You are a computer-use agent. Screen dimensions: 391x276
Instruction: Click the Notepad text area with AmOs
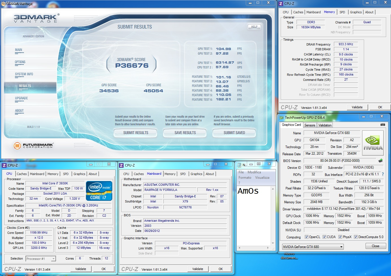(x=254, y=215)
